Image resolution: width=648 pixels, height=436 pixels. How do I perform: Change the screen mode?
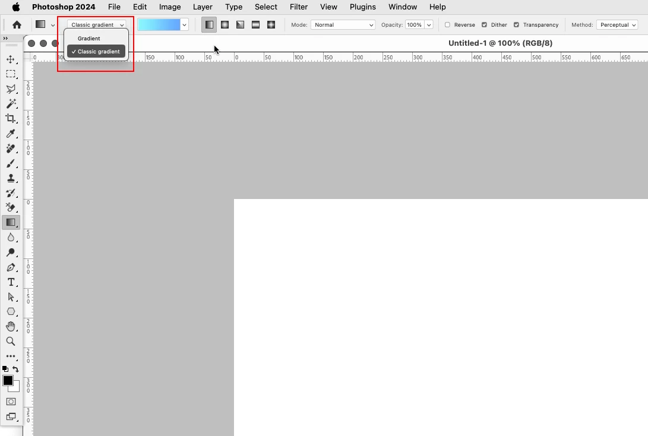11,416
